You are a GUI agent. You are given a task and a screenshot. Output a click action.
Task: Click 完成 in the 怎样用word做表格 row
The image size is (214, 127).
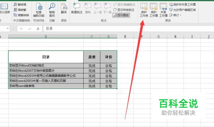click(92, 86)
